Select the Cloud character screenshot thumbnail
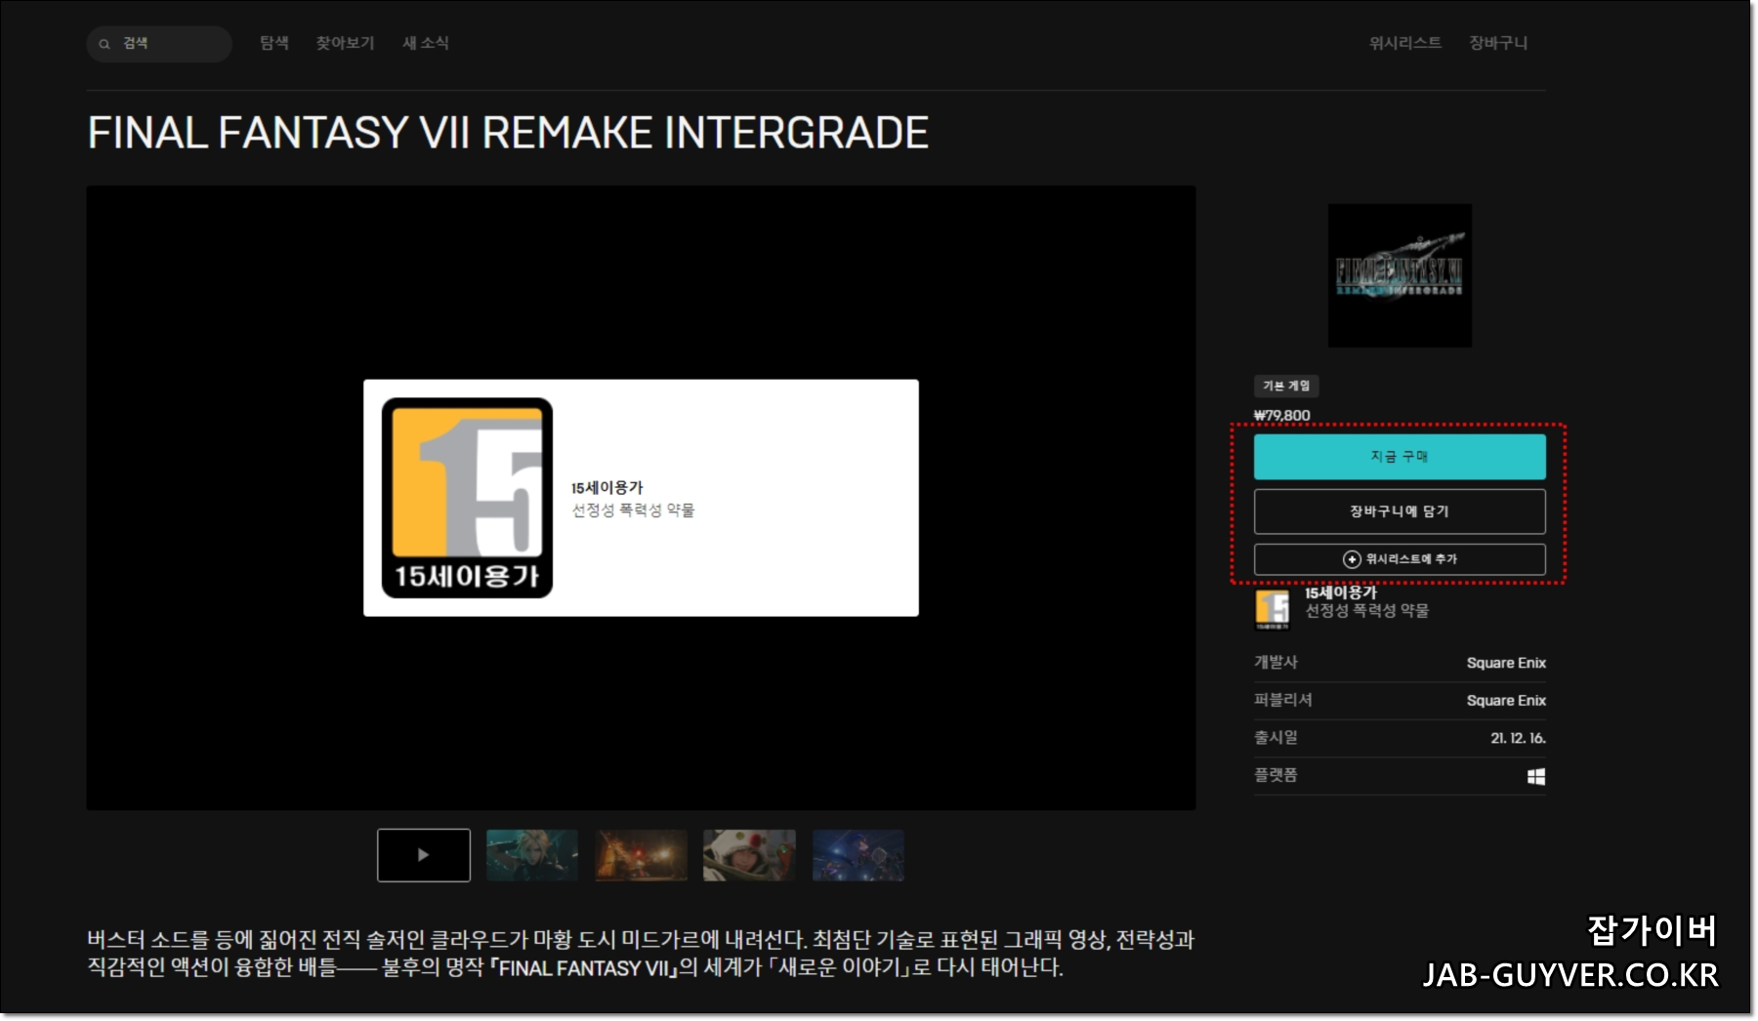Image resolution: width=1758 pixels, height=1021 pixels. point(532,855)
